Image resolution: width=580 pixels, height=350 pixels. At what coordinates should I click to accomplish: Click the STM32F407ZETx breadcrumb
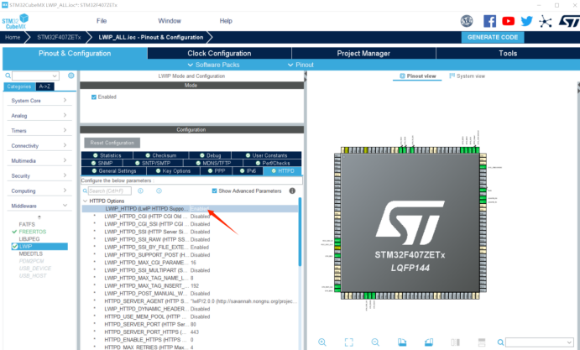click(59, 38)
